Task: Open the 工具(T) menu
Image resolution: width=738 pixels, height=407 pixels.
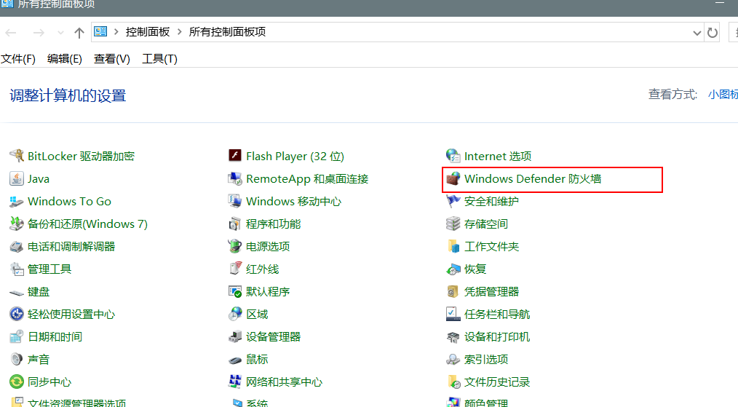Action: [x=159, y=59]
